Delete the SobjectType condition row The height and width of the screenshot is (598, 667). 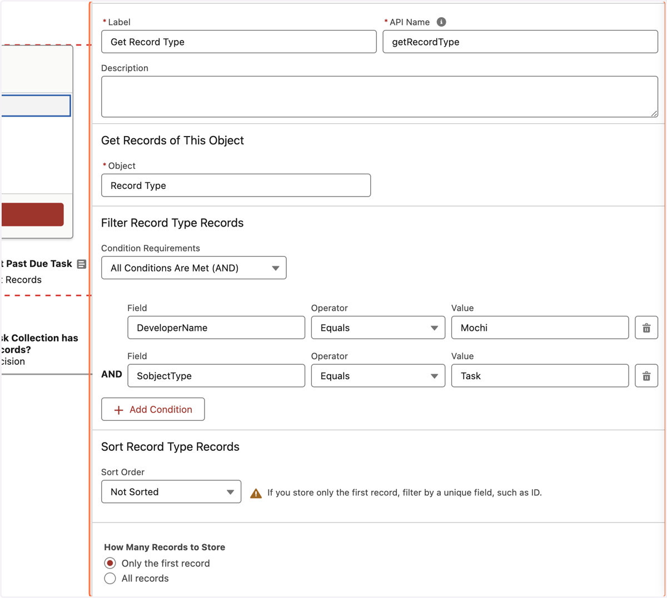[646, 376]
